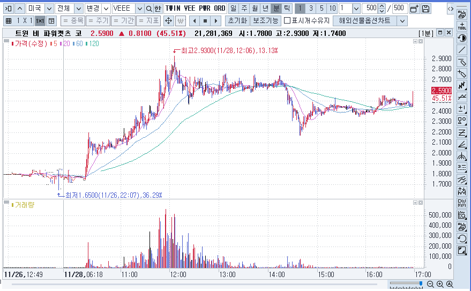471x291 pixels.
Task: Click the stock symbol search magnifier icon
Action: (149, 9)
